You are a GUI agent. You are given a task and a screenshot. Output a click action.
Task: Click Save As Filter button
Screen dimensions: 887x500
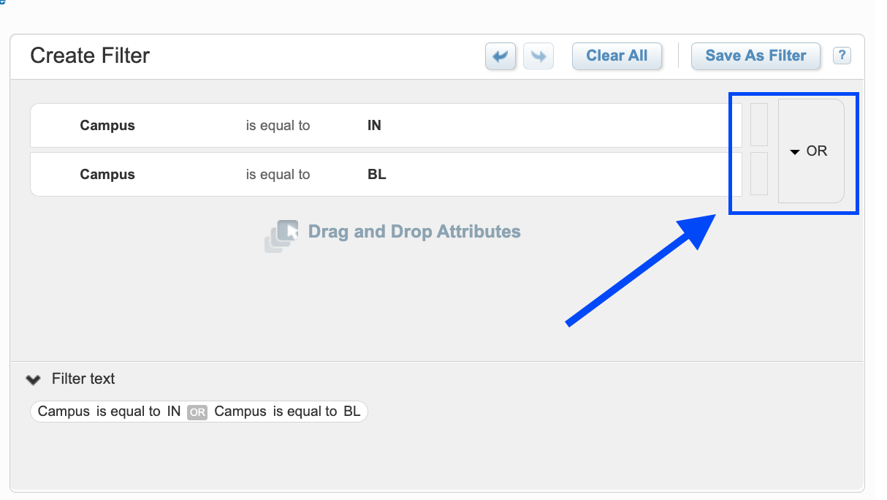755,56
